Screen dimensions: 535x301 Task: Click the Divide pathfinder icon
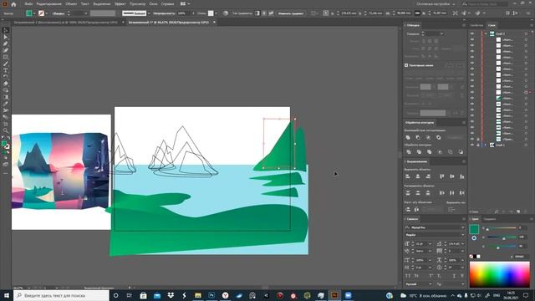409,152
